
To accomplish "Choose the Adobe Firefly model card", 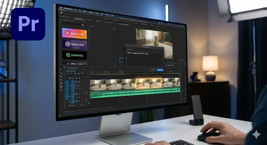I will click(x=75, y=33).
